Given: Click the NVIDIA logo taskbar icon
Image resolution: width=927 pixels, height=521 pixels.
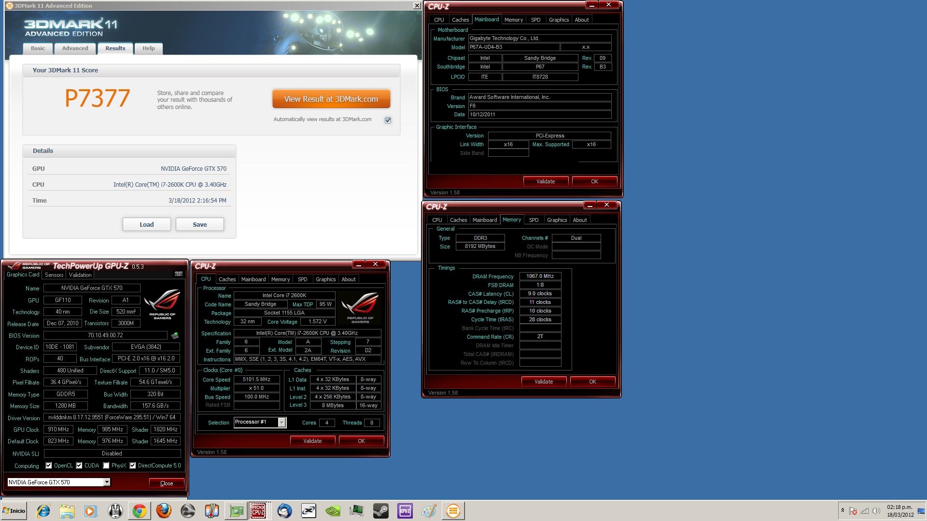Looking at the screenshot, I should pos(333,511).
